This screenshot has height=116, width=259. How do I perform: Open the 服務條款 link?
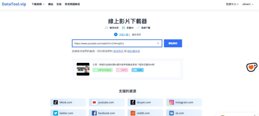click(x=118, y=51)
